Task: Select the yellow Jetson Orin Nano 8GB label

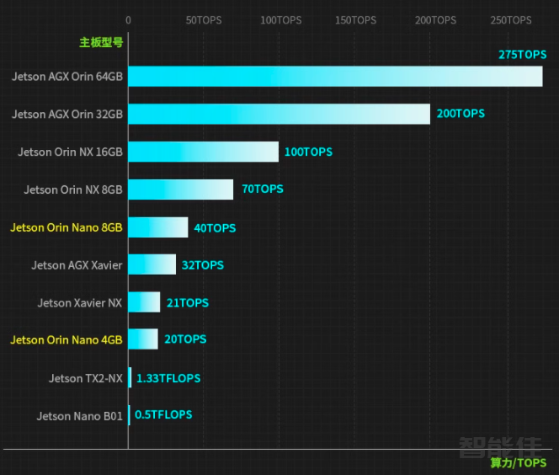Action: click(67, 227)
